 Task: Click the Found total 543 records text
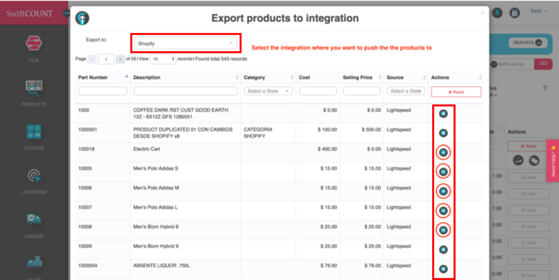click(221, 59)
